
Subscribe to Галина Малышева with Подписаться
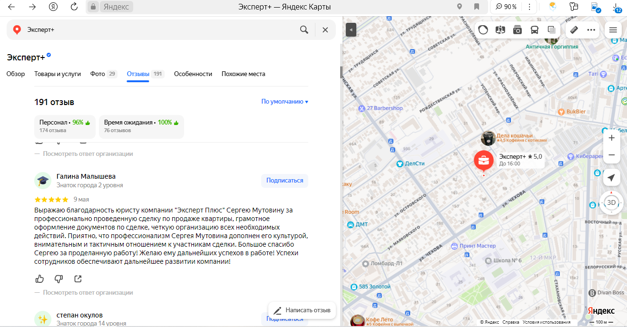point(284,181)
